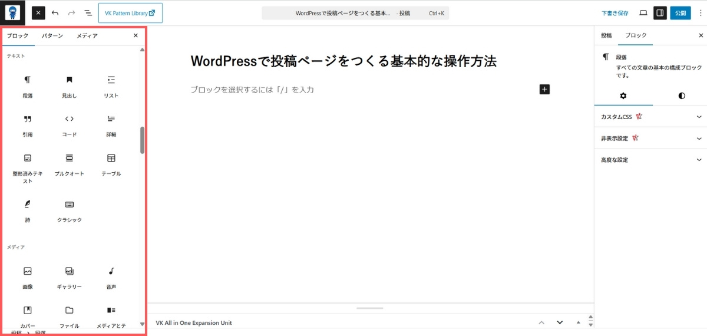Insert the メディアとテキスト block

[111, 316]
